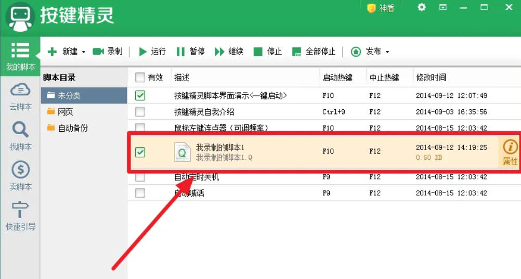Screen dimensions: 521x279
Task: Enable the 按键精灵自我介绍 script checkbox
Action: [x=140, y=111]
